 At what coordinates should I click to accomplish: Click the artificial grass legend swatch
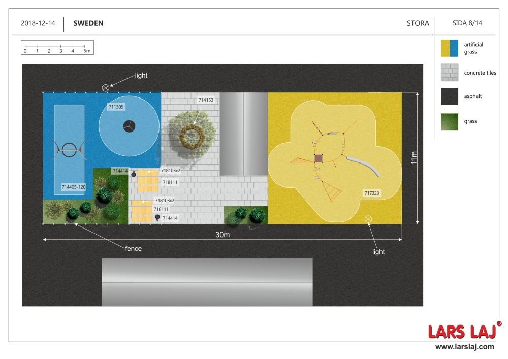point(450,48)
